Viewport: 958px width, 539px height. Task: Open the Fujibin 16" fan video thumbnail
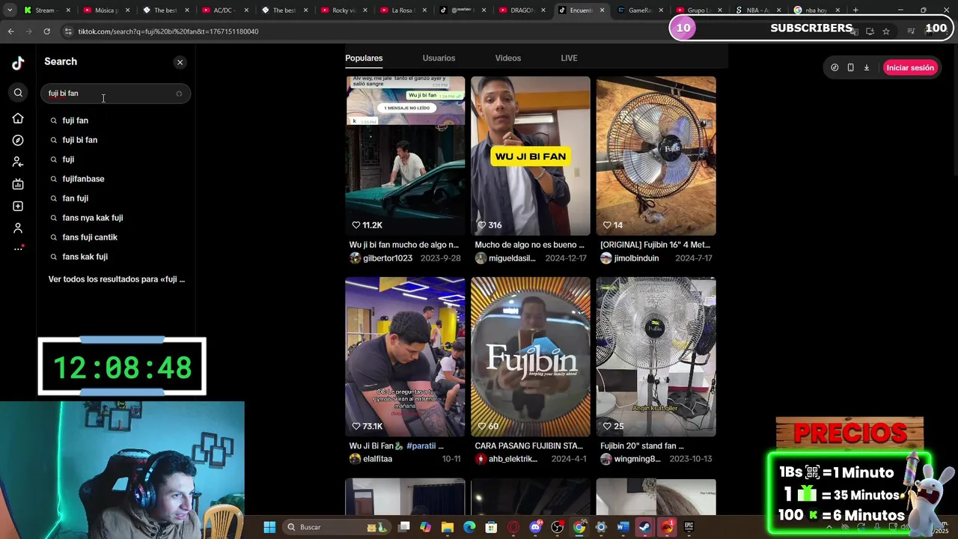[x=656, y=156]
